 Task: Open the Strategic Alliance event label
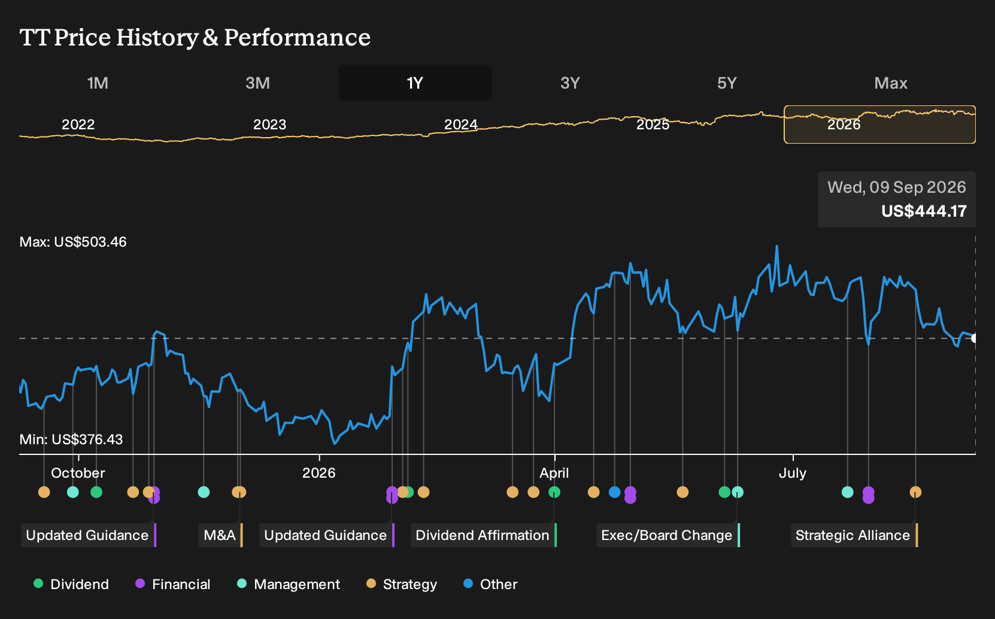click(854, 535)
